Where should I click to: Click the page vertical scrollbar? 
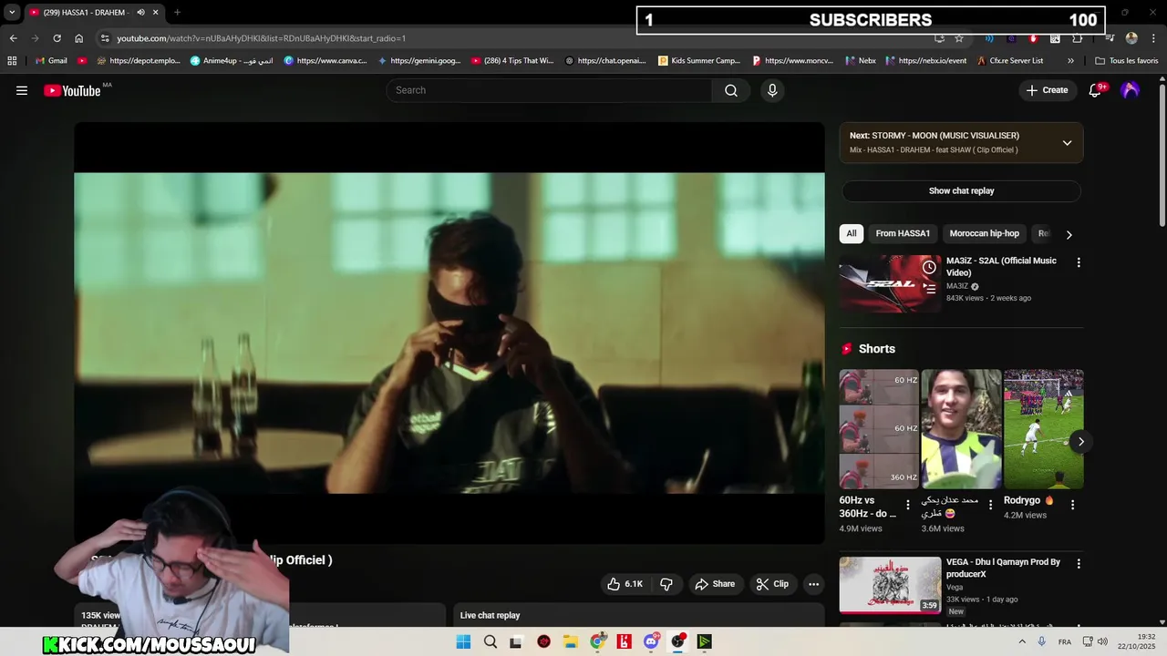point(1162,155)
